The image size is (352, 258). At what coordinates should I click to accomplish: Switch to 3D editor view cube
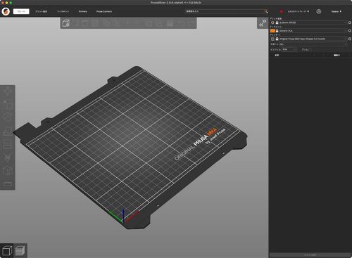(x=7, y=250)
